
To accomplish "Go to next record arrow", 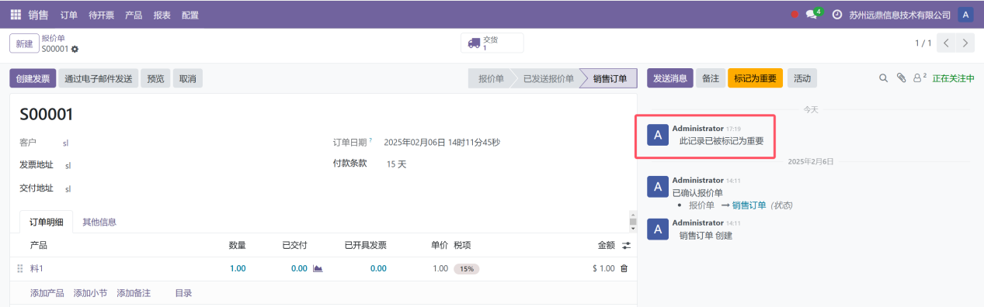I will pos(965,43).
